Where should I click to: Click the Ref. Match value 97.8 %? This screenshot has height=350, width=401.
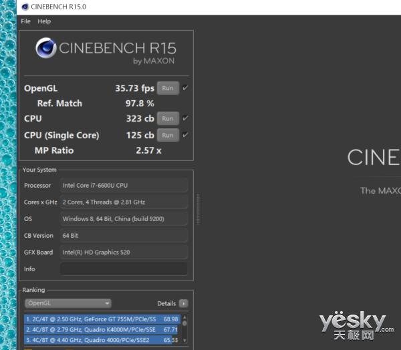coord(140,104)
